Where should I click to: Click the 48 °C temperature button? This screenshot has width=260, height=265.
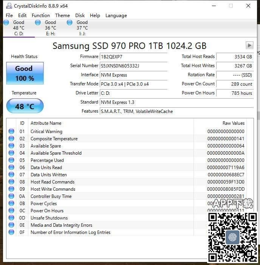(x=25, y=106)
